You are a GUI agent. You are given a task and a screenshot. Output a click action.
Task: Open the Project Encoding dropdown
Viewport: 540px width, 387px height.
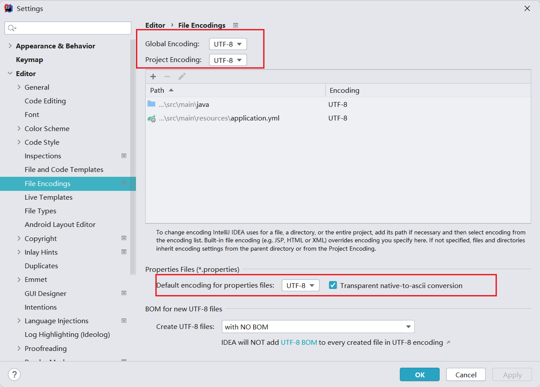(x=228, y=60)
